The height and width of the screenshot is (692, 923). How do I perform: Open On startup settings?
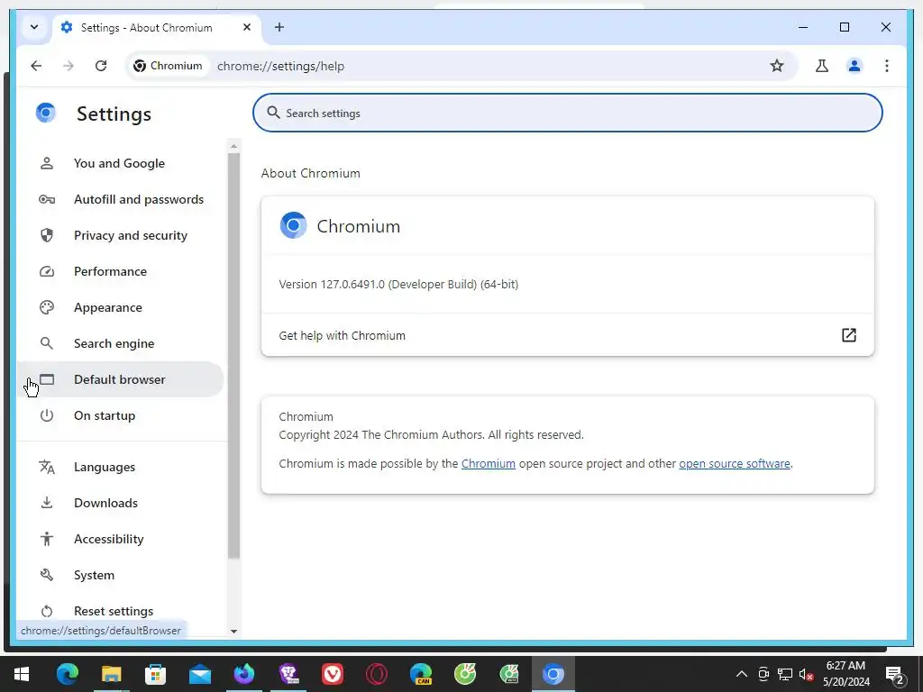pyautogui.click(x=120, y=415)
